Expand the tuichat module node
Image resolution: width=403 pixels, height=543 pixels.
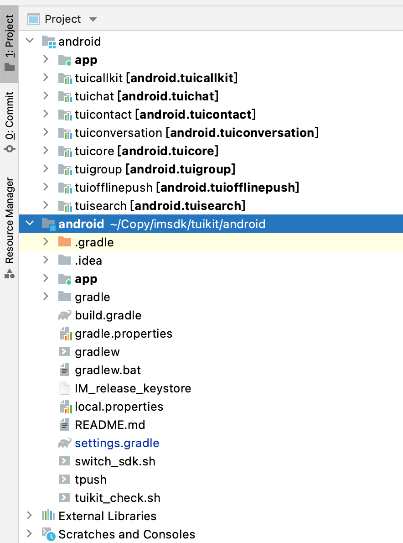point(45,96)
